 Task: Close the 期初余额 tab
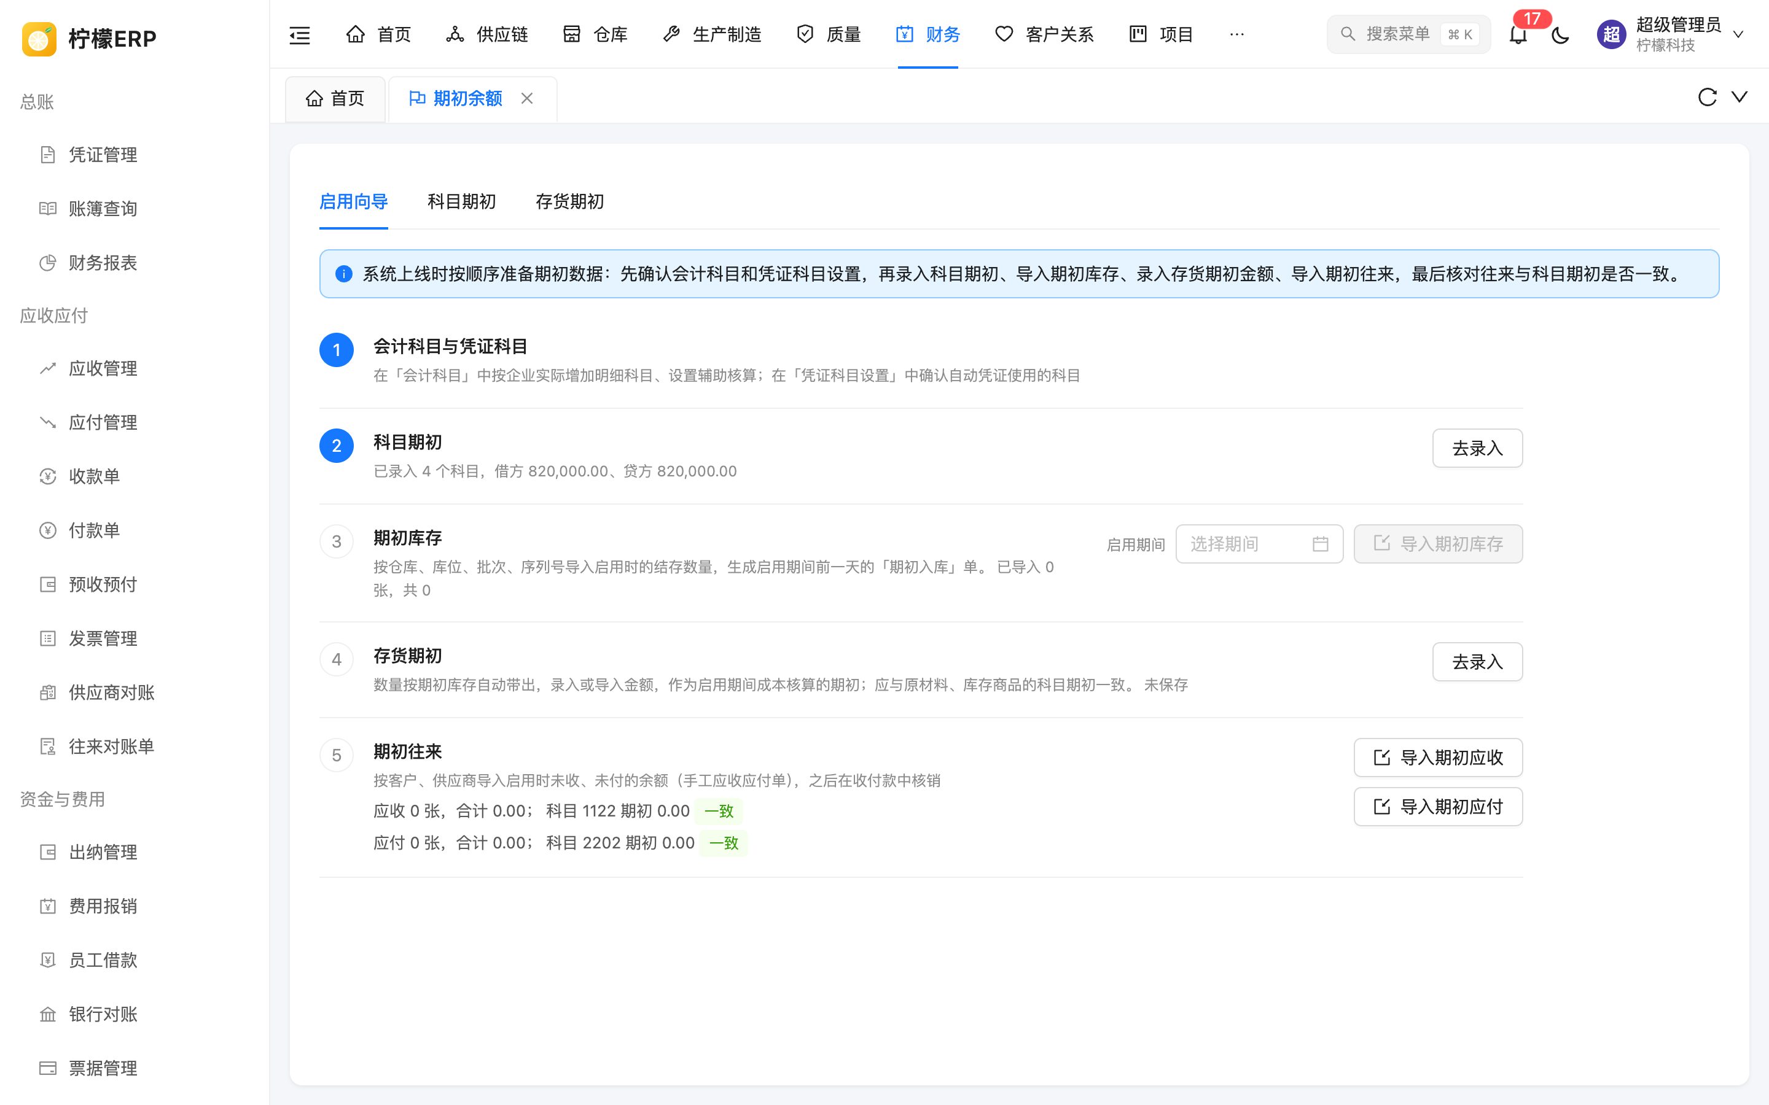coord(527,98)
